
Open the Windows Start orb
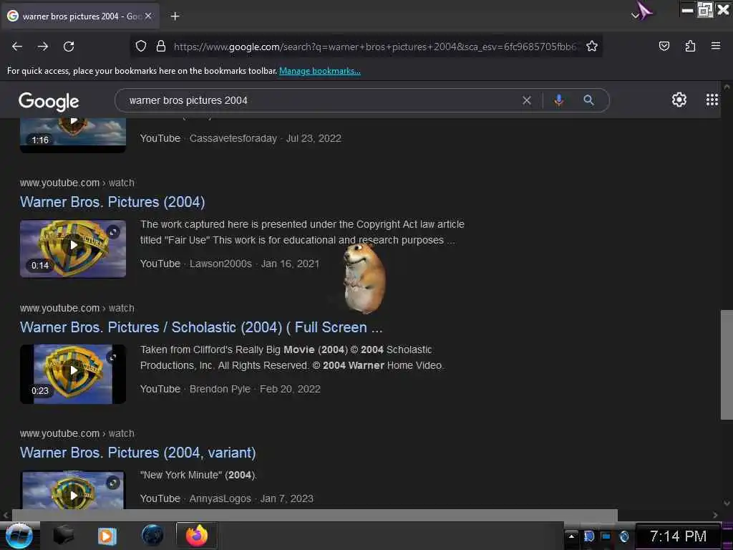coord(19,536)
